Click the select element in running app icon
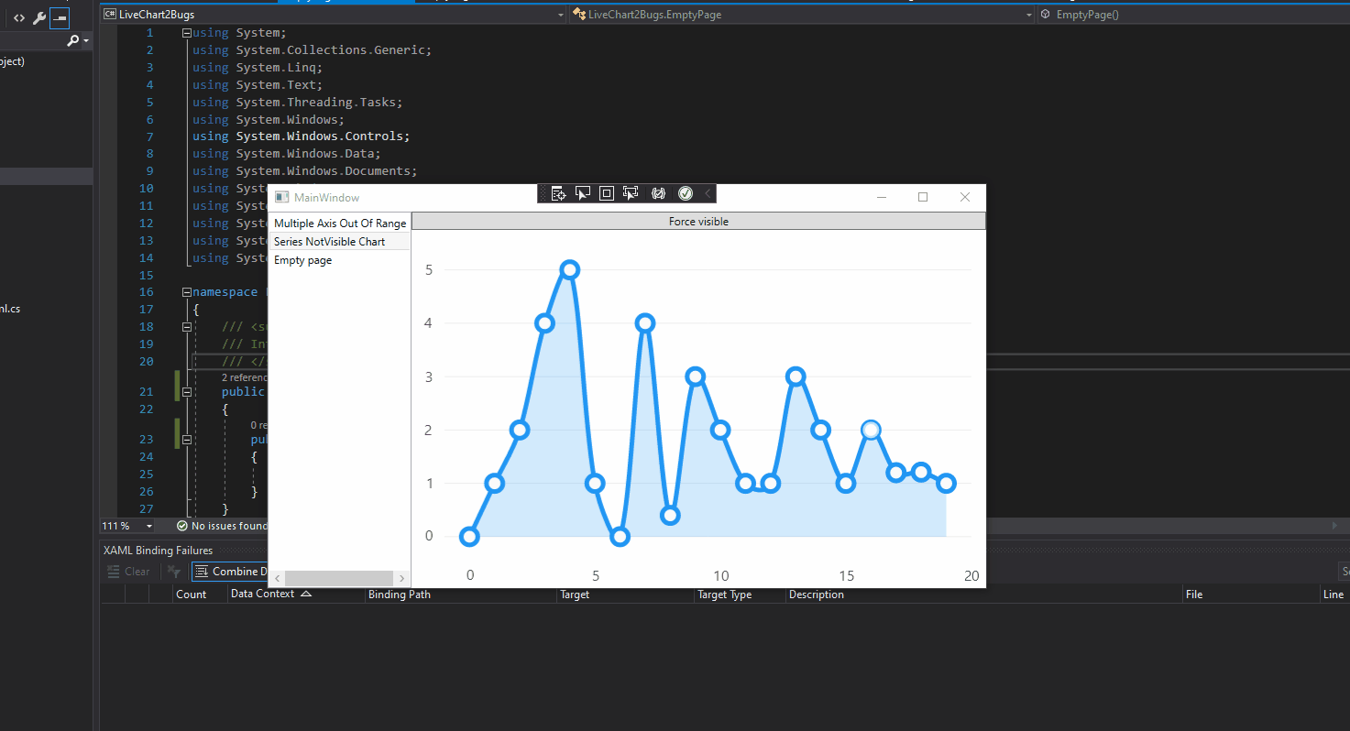 coord(630,192)
